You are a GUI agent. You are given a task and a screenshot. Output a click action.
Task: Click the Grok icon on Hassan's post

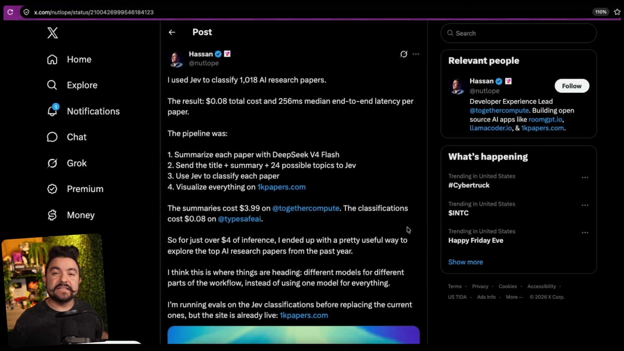[x=404, y=54]
